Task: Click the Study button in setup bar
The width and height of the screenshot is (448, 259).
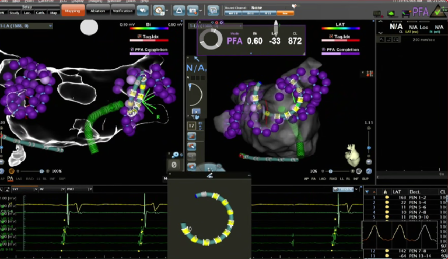Action: point(13,12)
